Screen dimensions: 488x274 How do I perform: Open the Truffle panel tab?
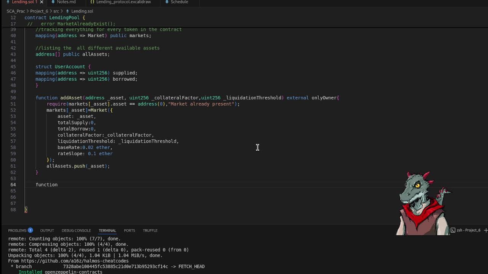150,230
